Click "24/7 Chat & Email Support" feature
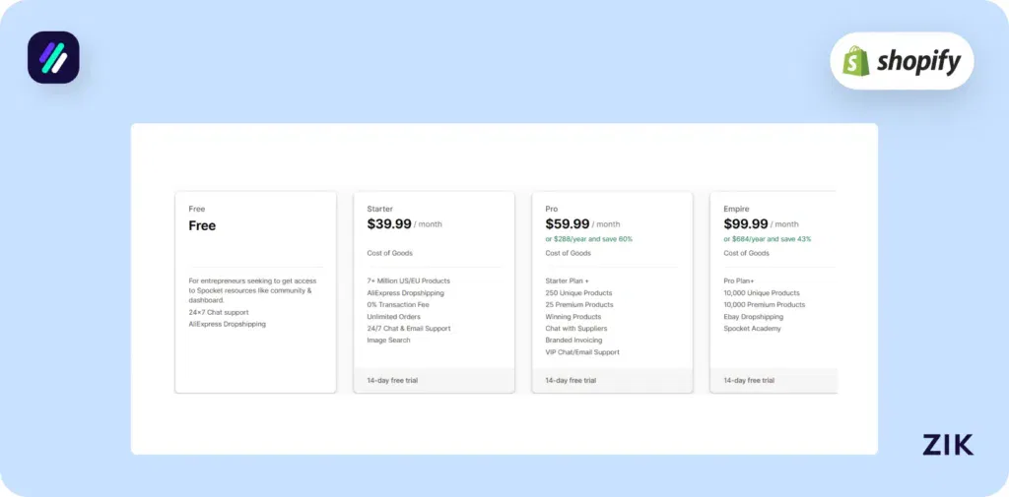Viewport: 1009px width, 497px height. 409,329
